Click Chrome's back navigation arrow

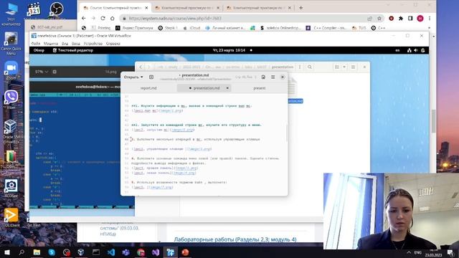[x=84, y=18]
